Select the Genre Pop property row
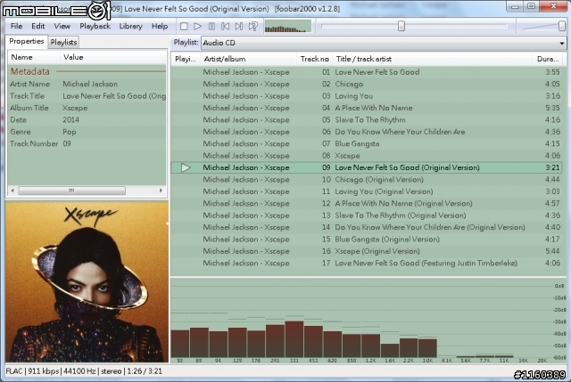Viewport: 571px width, 382px height. [x=87, y=132]
